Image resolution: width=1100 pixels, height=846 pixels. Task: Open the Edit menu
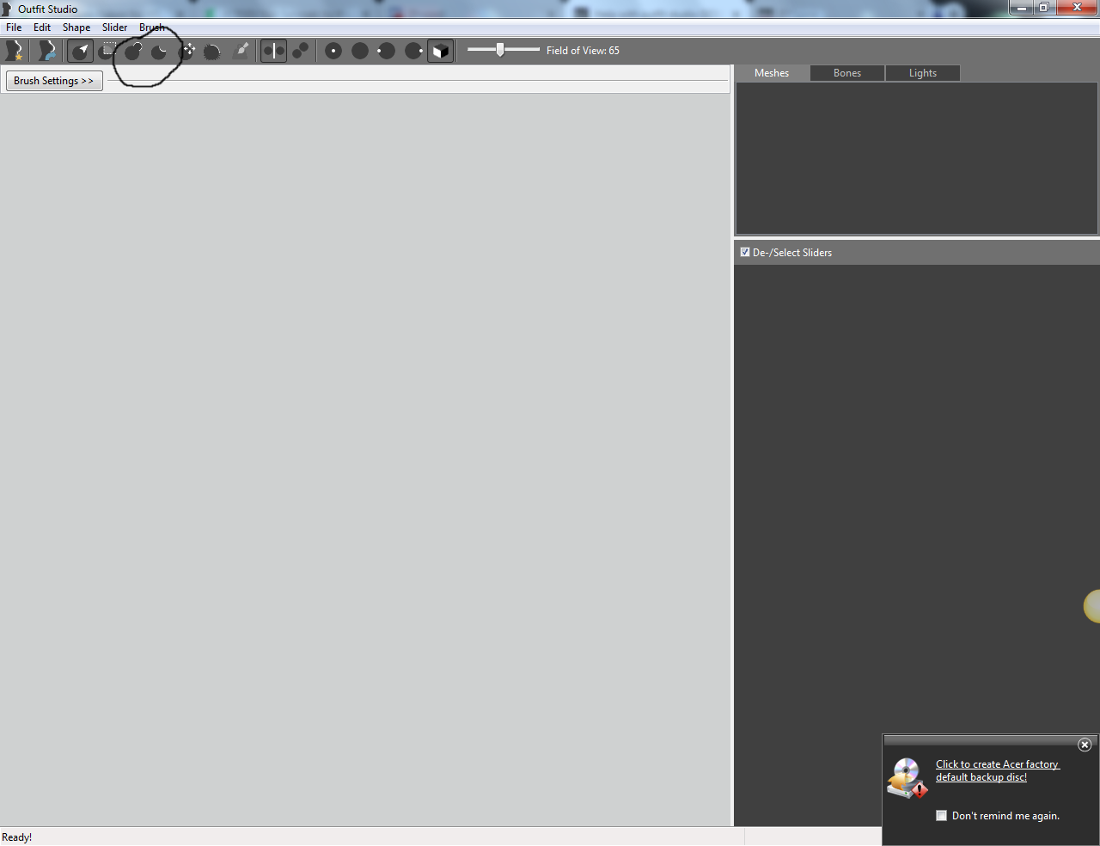42,28
